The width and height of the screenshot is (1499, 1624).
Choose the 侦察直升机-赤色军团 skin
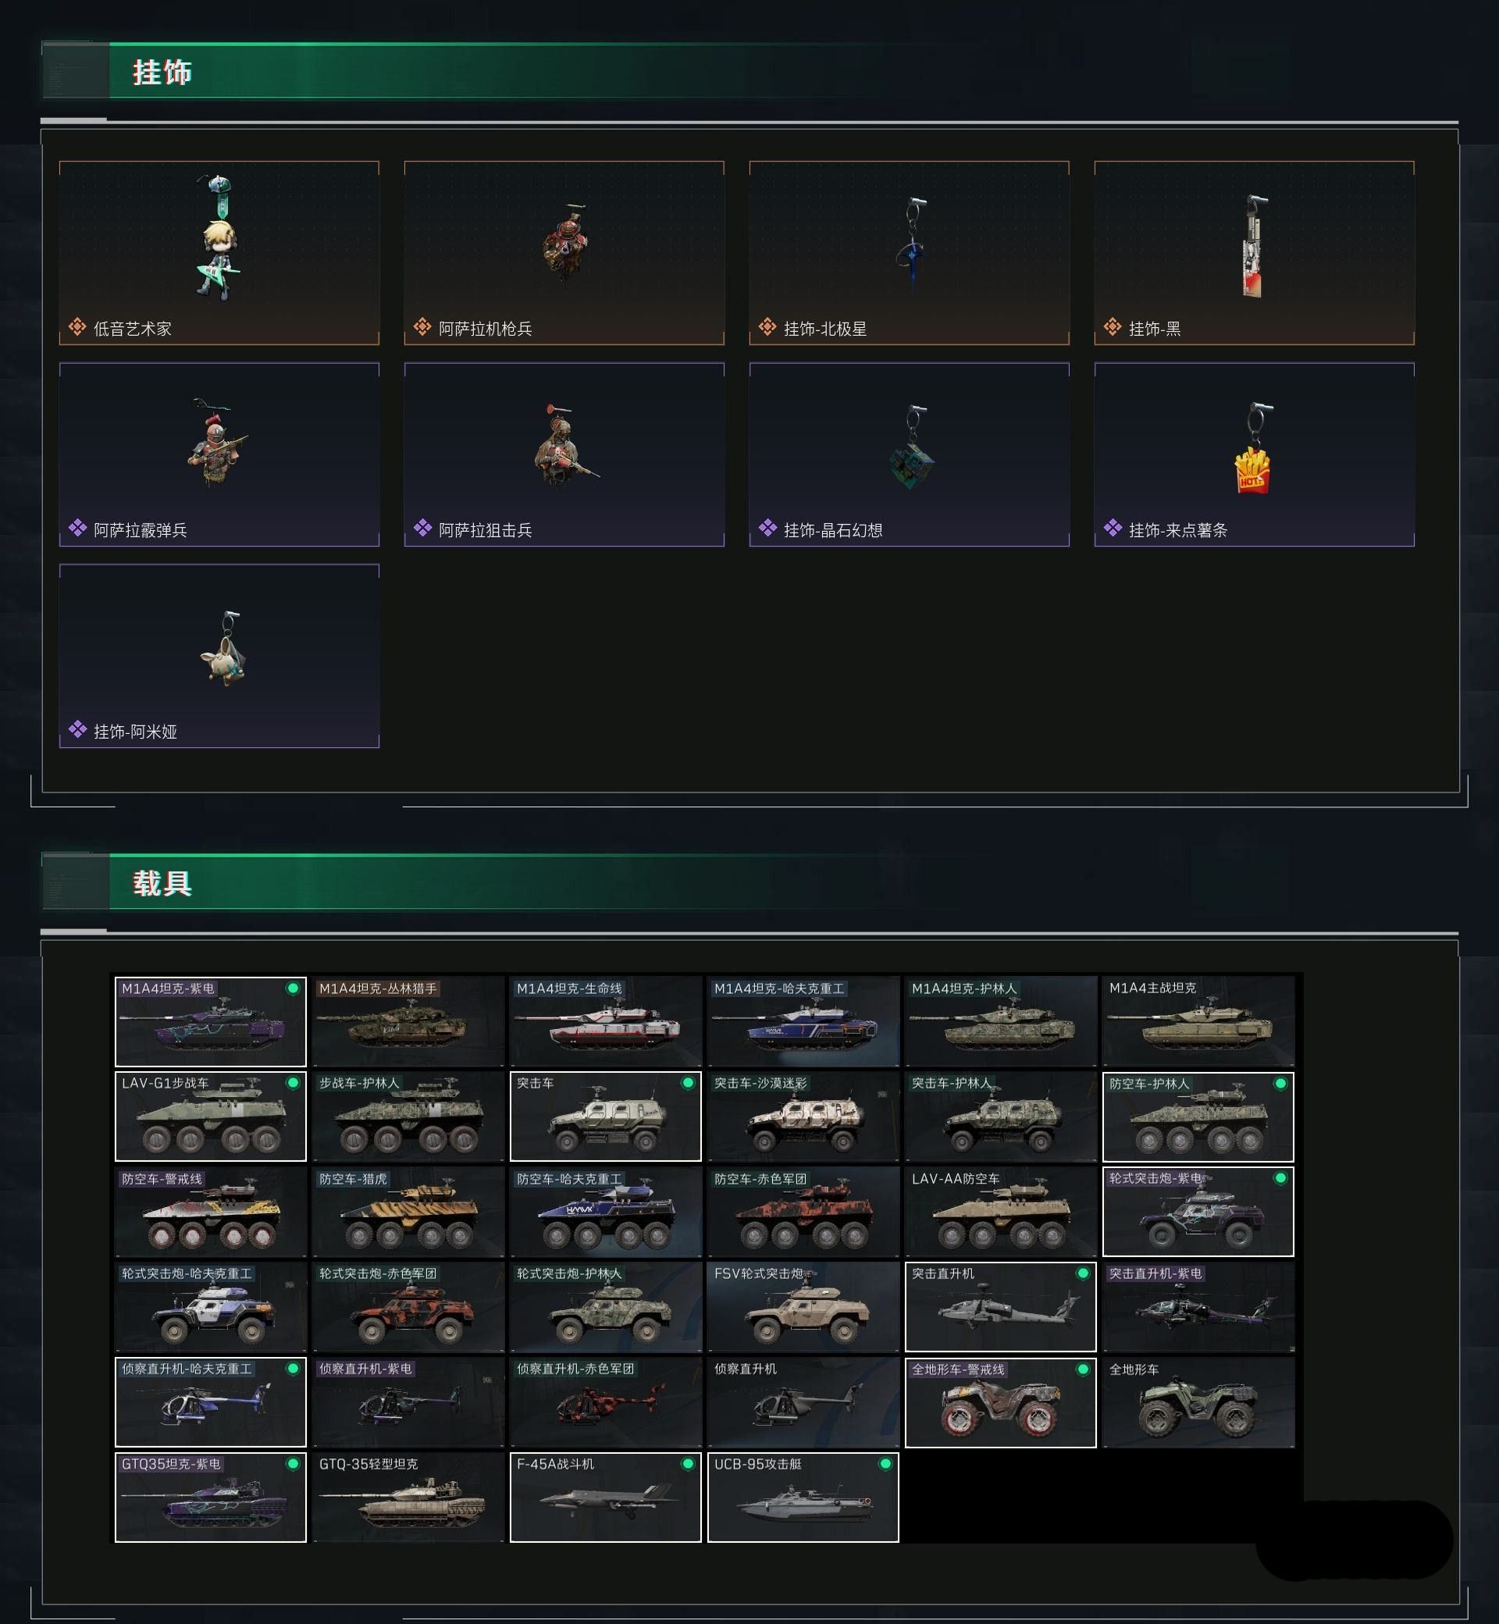[x=605, y=1401]
